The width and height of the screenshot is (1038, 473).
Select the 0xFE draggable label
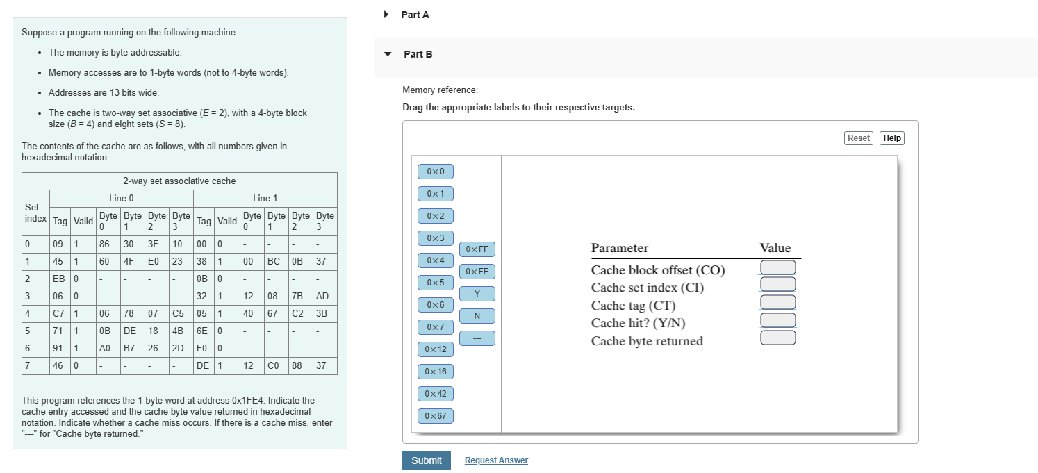pos(477,272)
